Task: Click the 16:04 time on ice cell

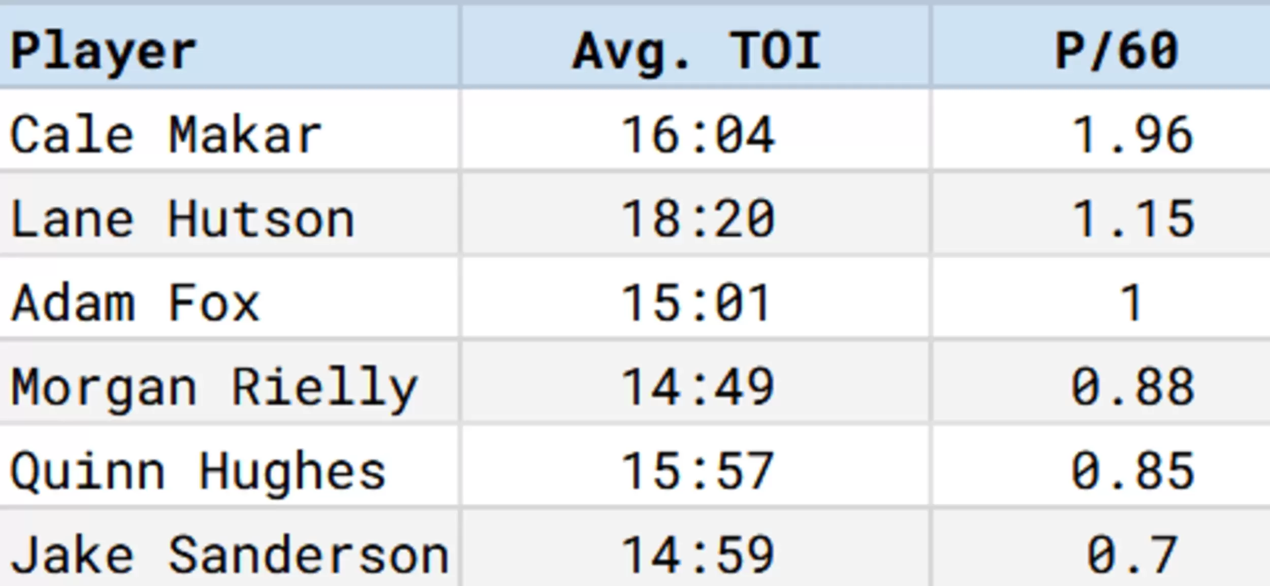Action: tap(696, 130)
